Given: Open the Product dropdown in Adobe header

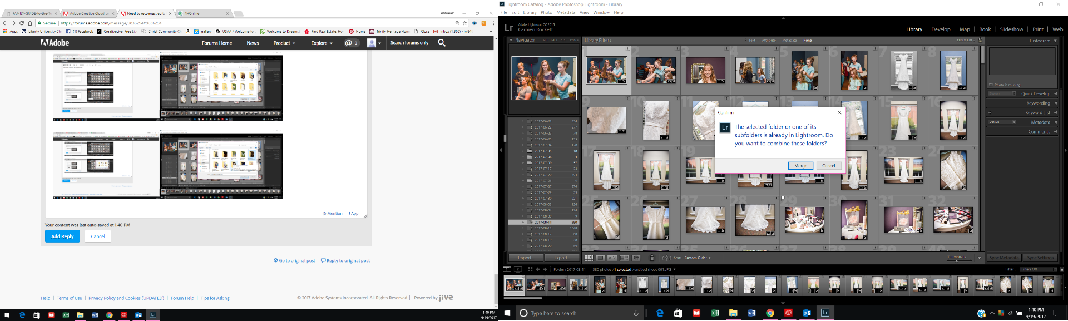Looking at the screenshot, I should tap(284, 43).
